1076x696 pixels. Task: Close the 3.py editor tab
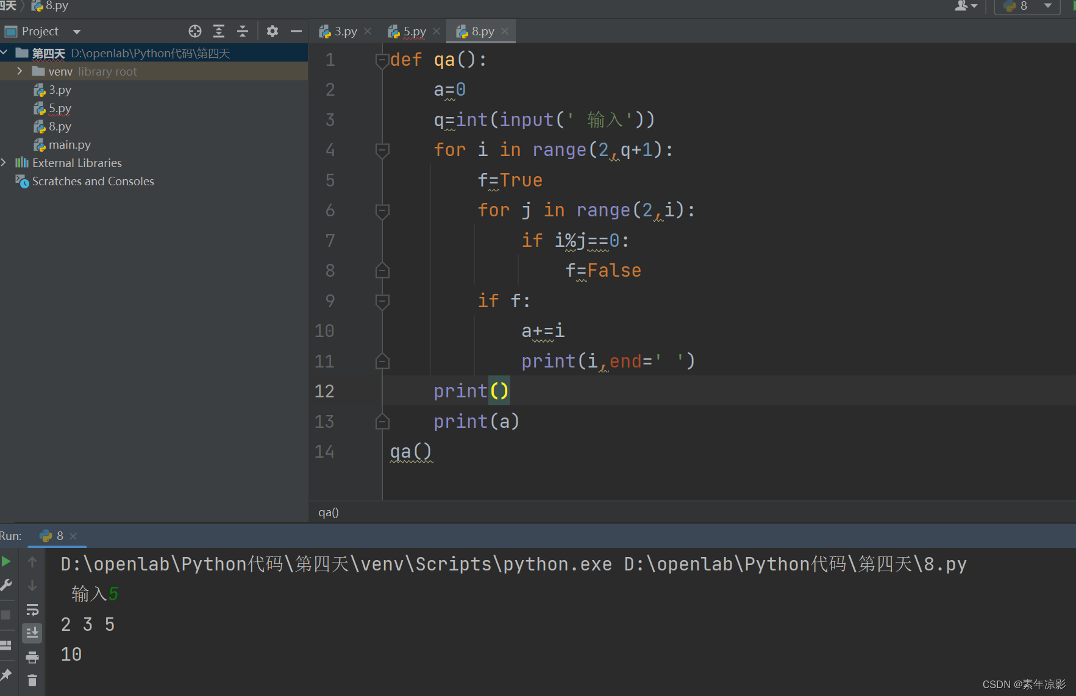tap(368, 31)
